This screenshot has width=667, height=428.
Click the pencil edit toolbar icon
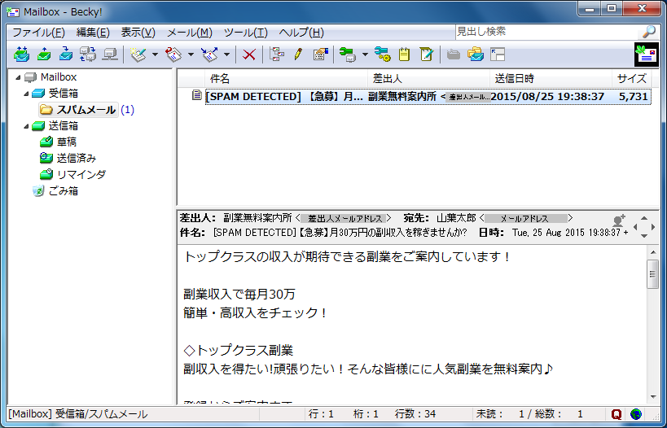pos(298,55)
